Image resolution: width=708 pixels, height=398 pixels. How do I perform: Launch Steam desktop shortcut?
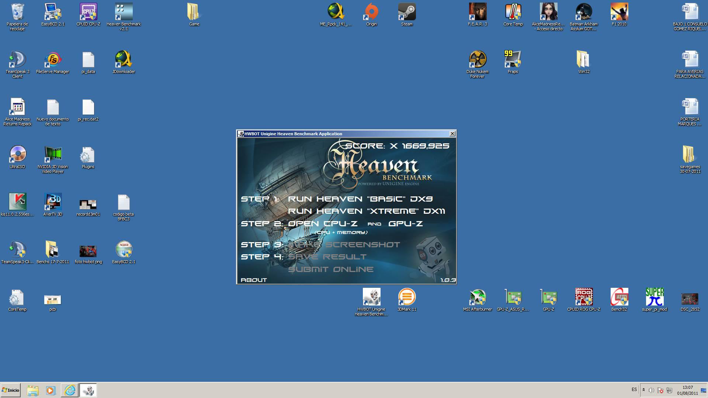(407, 15)
